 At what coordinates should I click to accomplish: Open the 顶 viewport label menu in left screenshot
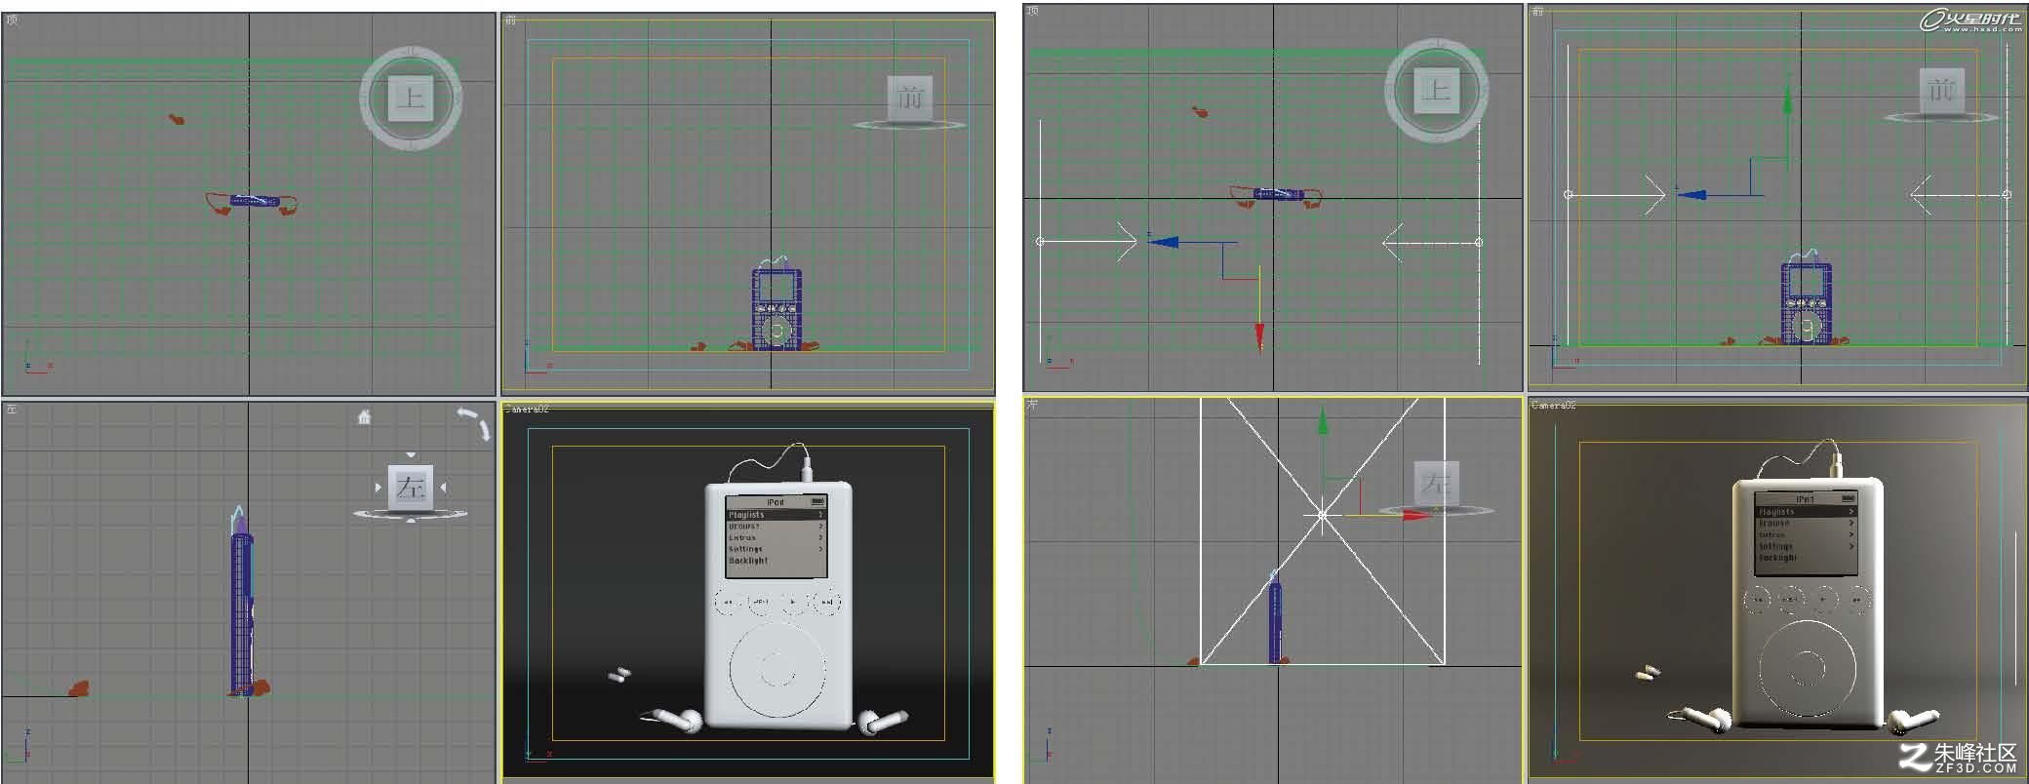coord(12,20)
